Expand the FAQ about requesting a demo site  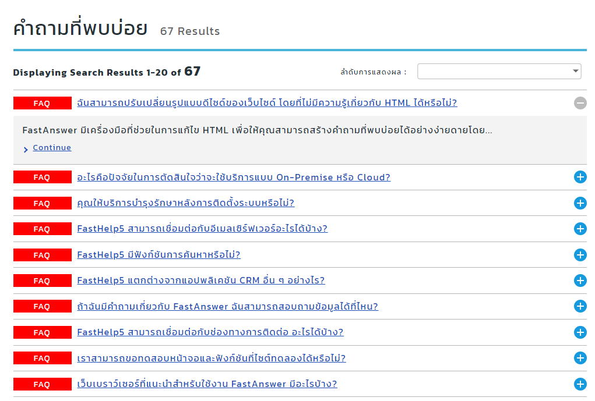[580, 358]
